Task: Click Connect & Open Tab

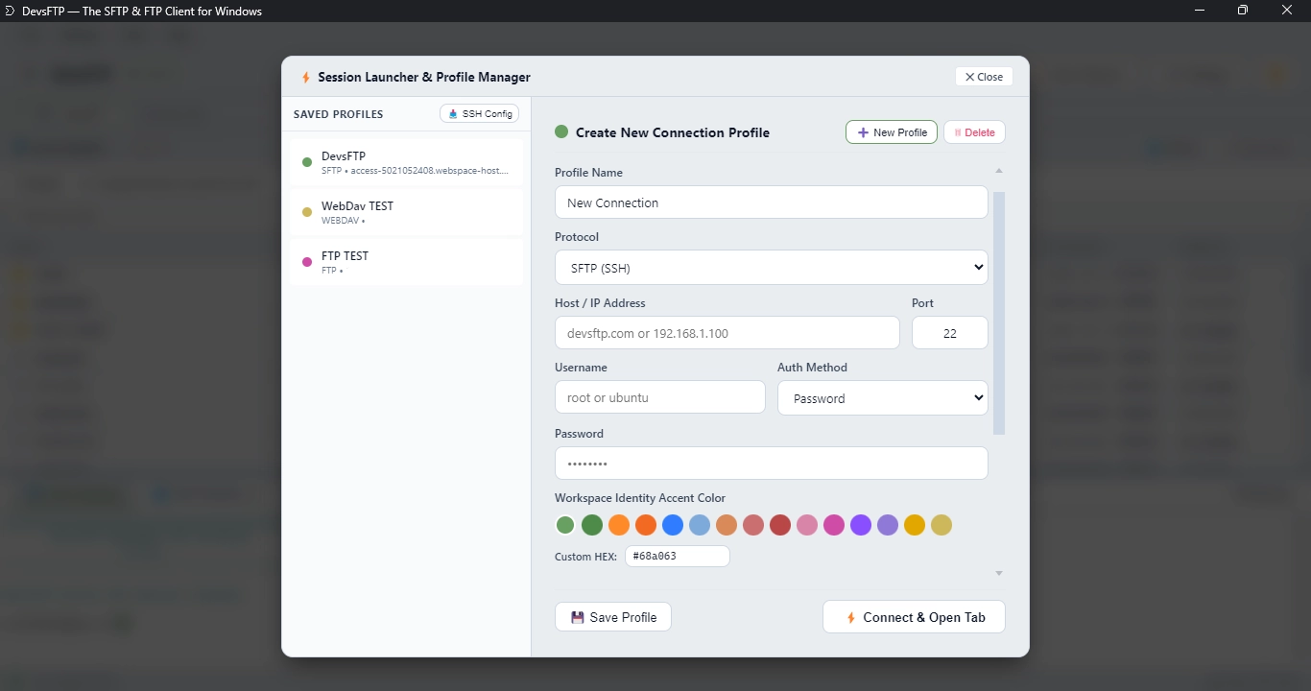Action: 914,617
